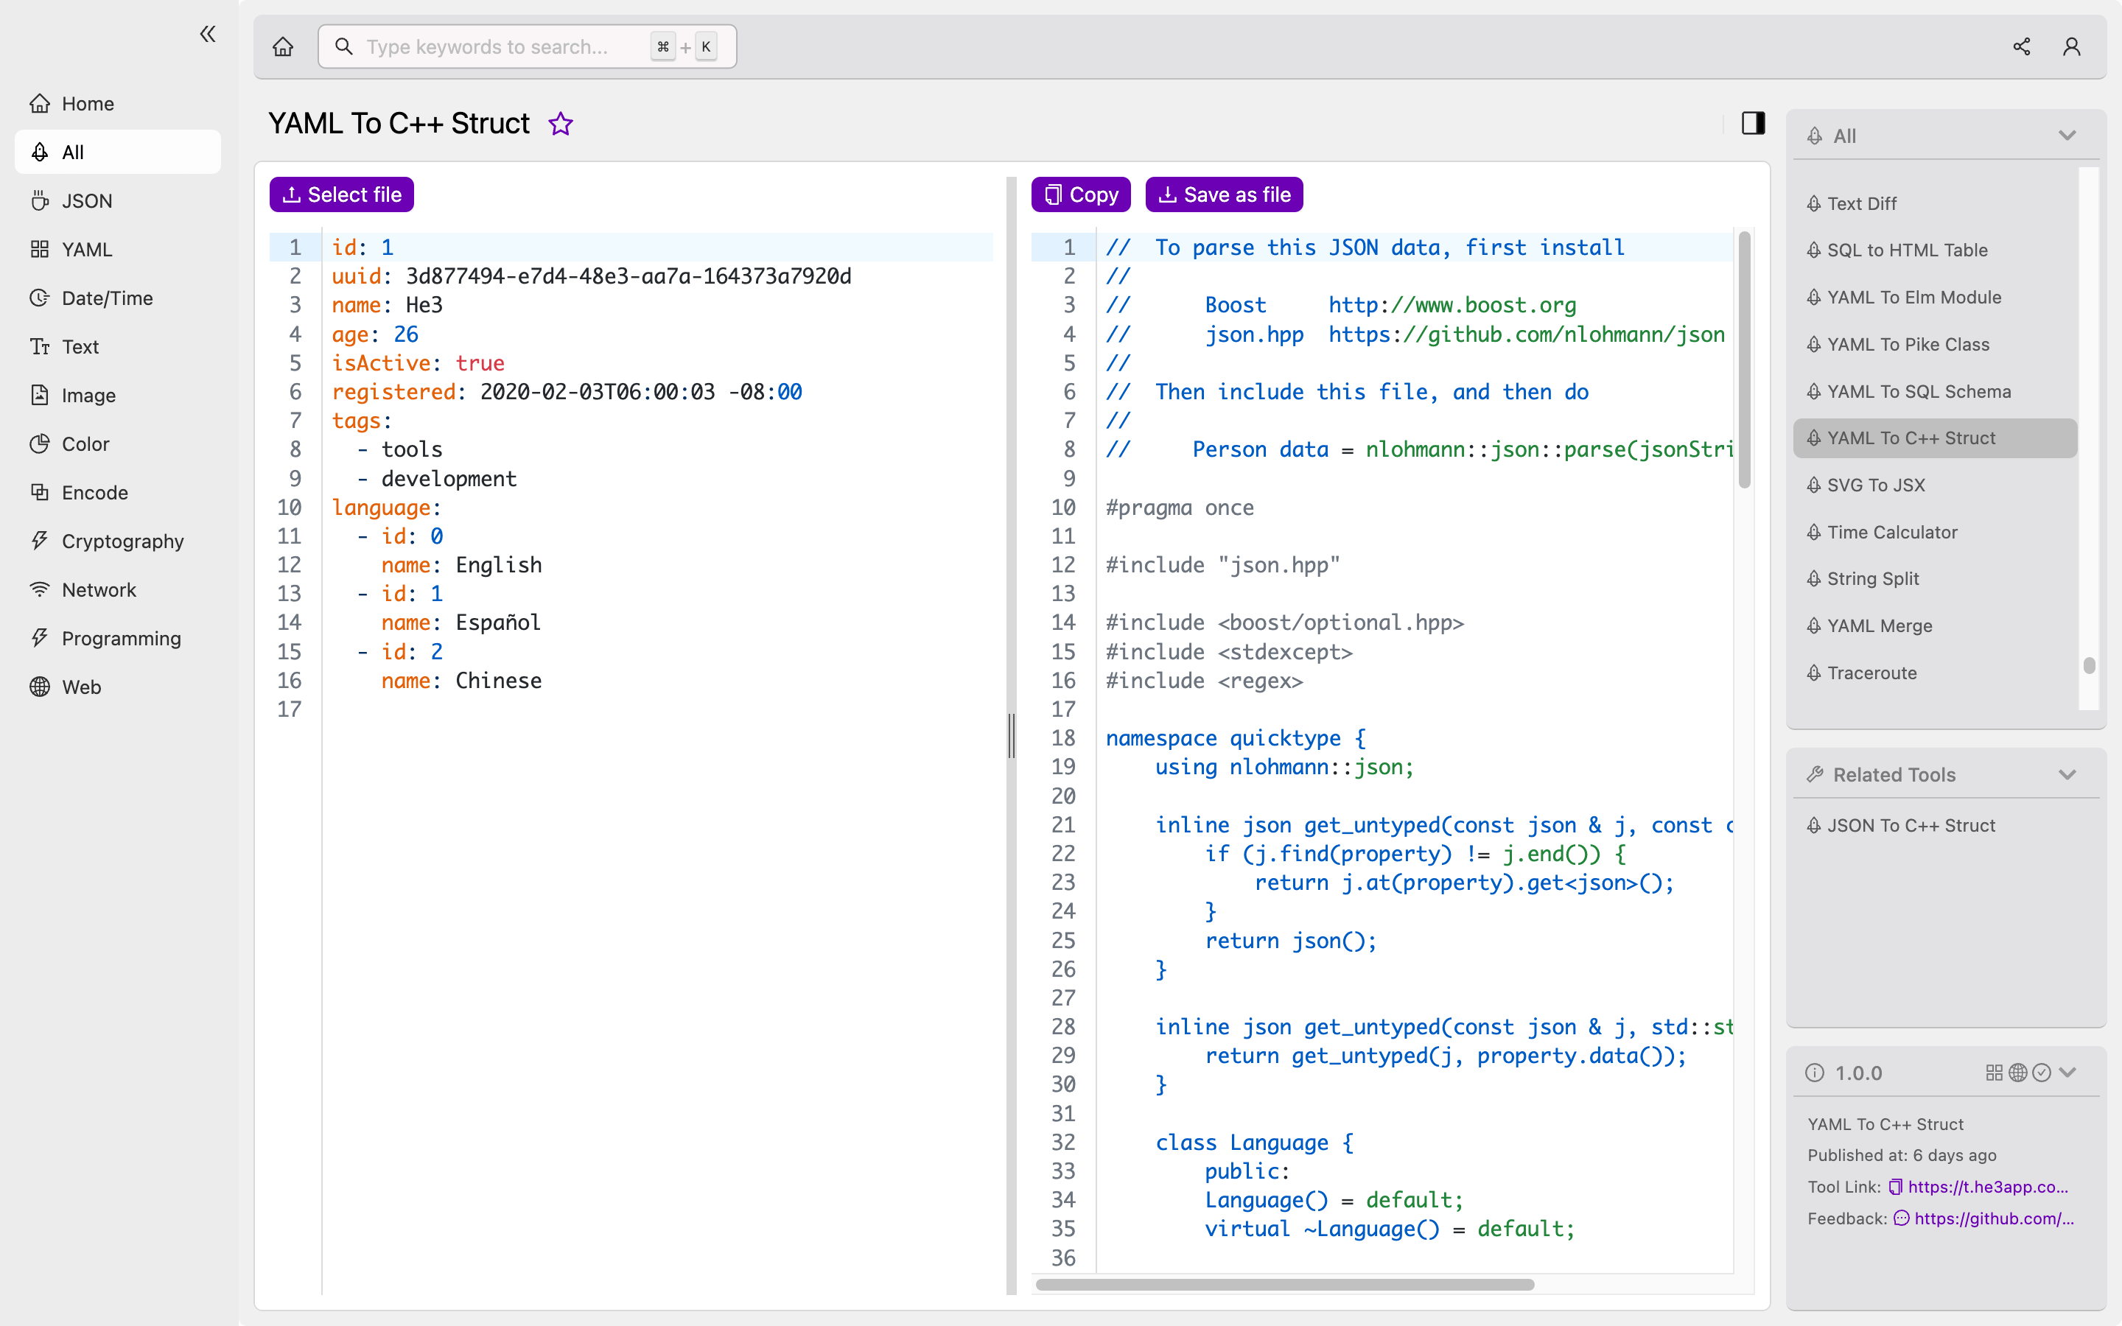Click the globe icon in version panel
The width and height of the screenshot is (2122, 1326).
tap(2017, 1073)
